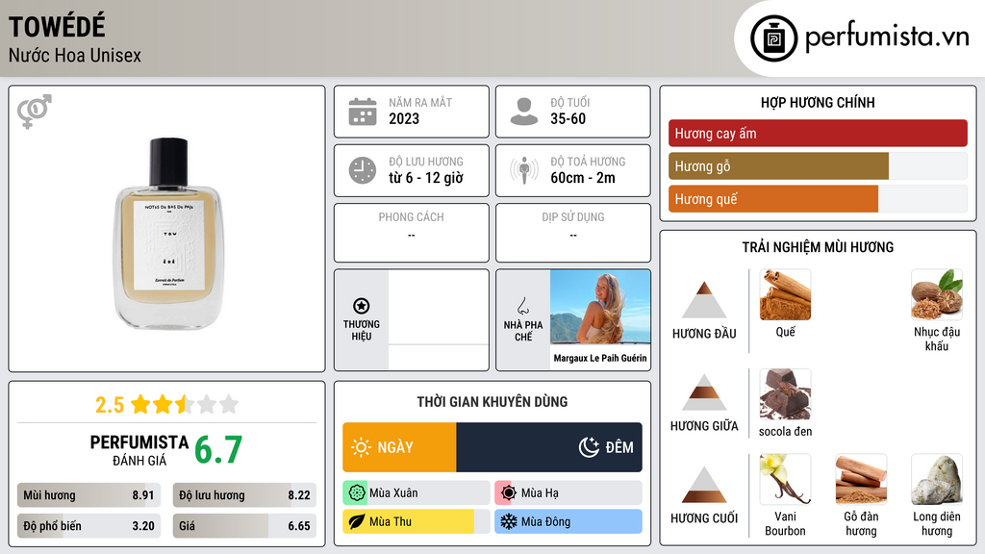This screenshot has height=554, width=985.
Task: Click the sun icon in the Ngày bar
Action: (x=362, y=447)
